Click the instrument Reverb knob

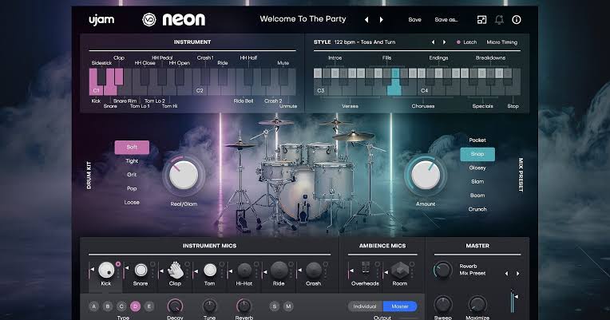[x=244, y=306]
